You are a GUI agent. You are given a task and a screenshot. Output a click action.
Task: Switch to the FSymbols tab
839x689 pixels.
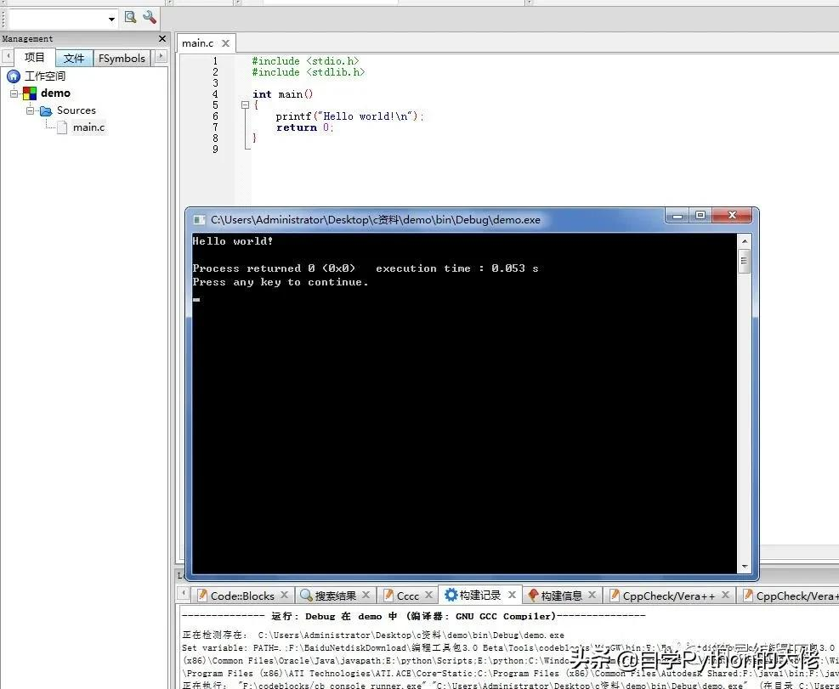coord(122,59)
